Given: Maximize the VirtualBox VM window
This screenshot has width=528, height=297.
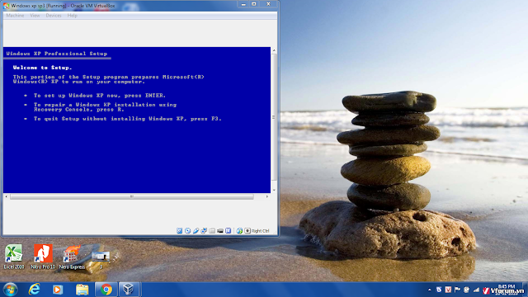Looking at the screenshot, I should pos(254,4).
